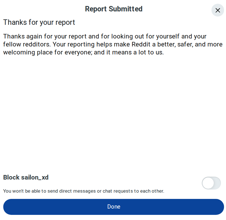The image size is (226, 220).
Task: Click the Report Submitted title
Action: [x=114, y=9]
